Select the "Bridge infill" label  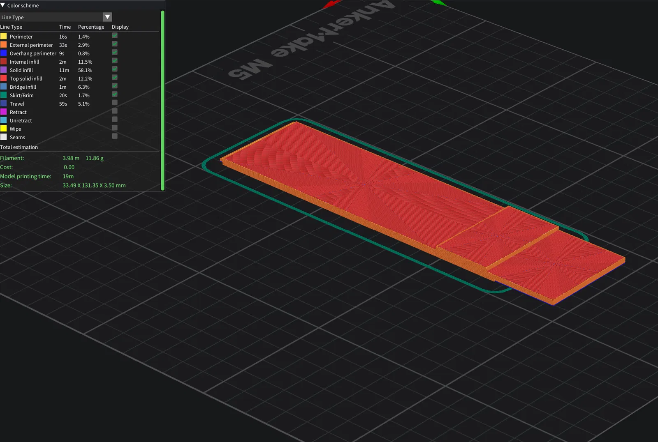[x=23, y=87]
